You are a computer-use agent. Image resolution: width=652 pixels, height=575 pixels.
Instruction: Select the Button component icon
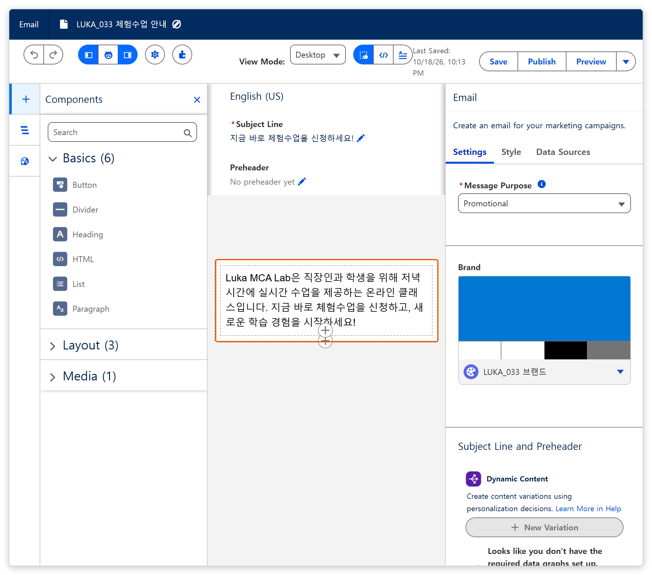coord(60,185)
